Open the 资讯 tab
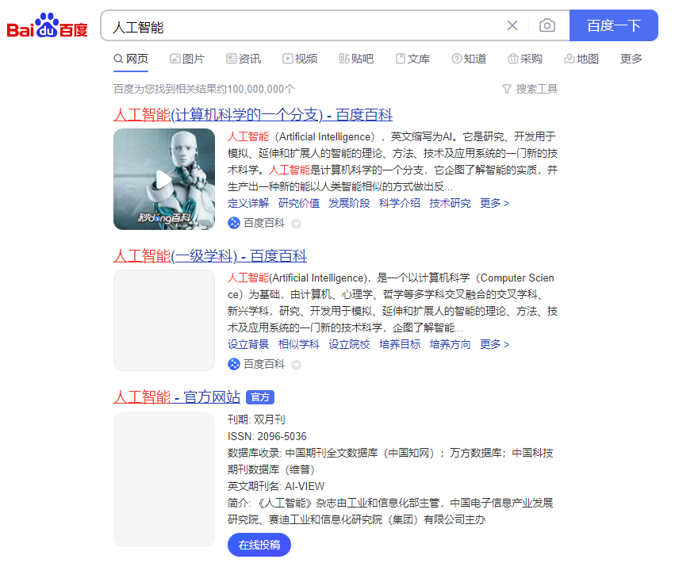This screenshot has height=563, width=675. click(244, 59)
